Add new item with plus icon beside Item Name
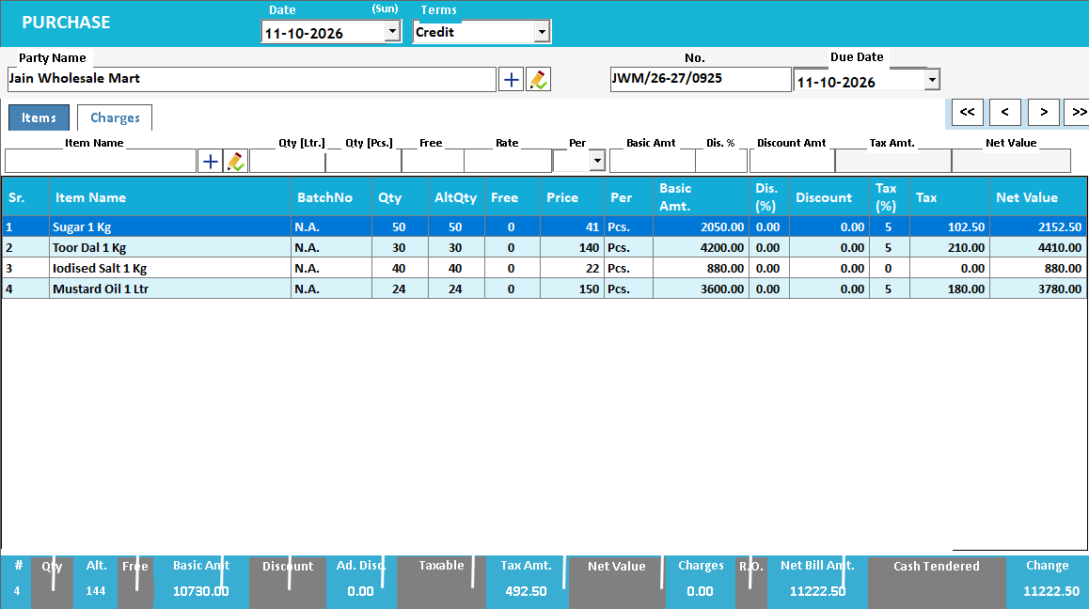The width and height of the screenshot is (1089, 609). (211, 162)
